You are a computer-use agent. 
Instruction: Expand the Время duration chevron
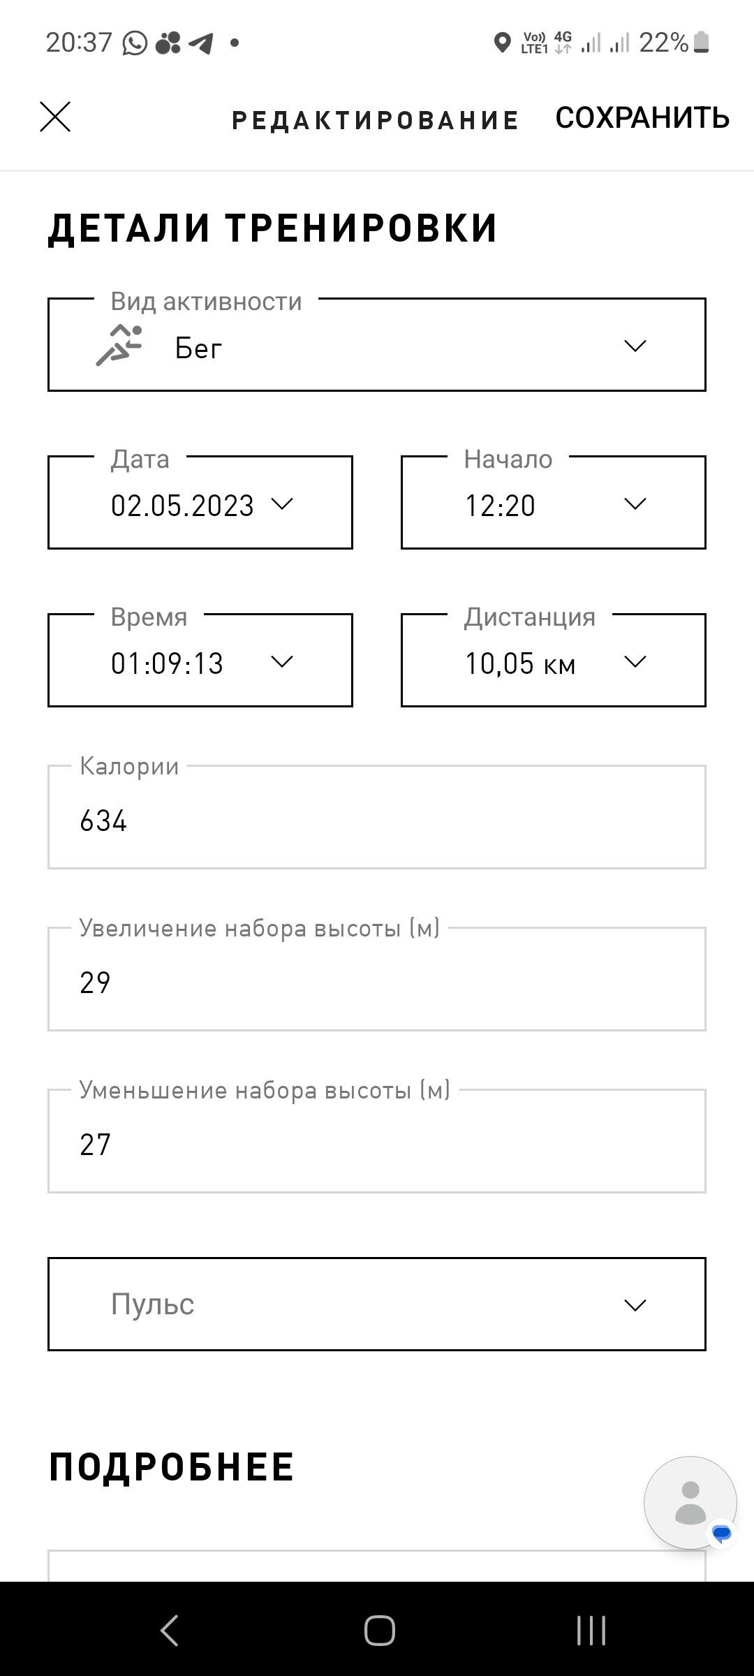(x=281, y=661)
